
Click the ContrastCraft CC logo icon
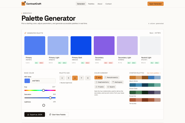[23, 4]
